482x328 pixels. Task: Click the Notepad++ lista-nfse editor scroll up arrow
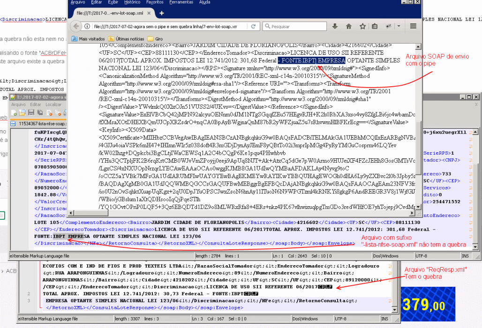pyautogui.click(x=475, y=132)
